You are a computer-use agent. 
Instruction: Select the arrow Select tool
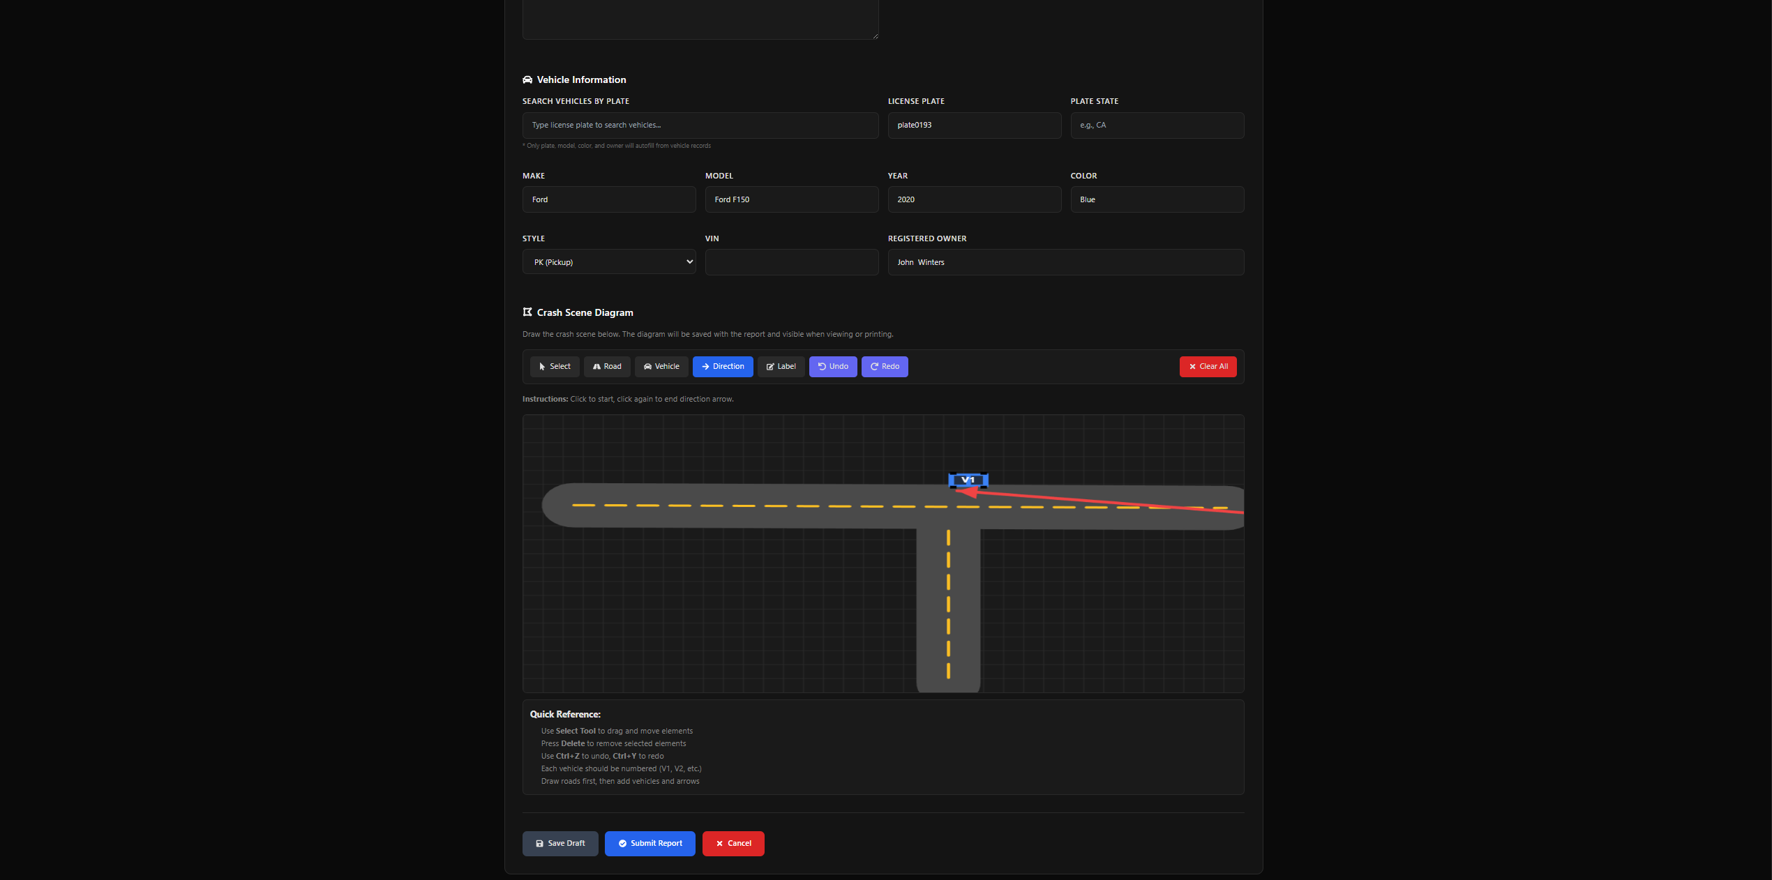(555, 367)
